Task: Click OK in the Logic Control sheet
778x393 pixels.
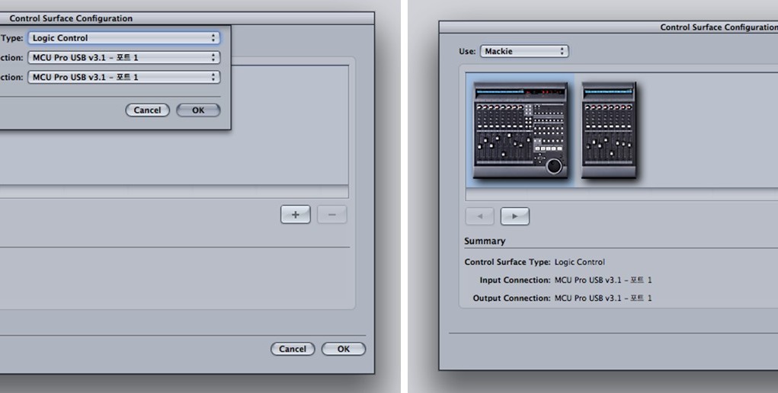Action: [198, 110]
